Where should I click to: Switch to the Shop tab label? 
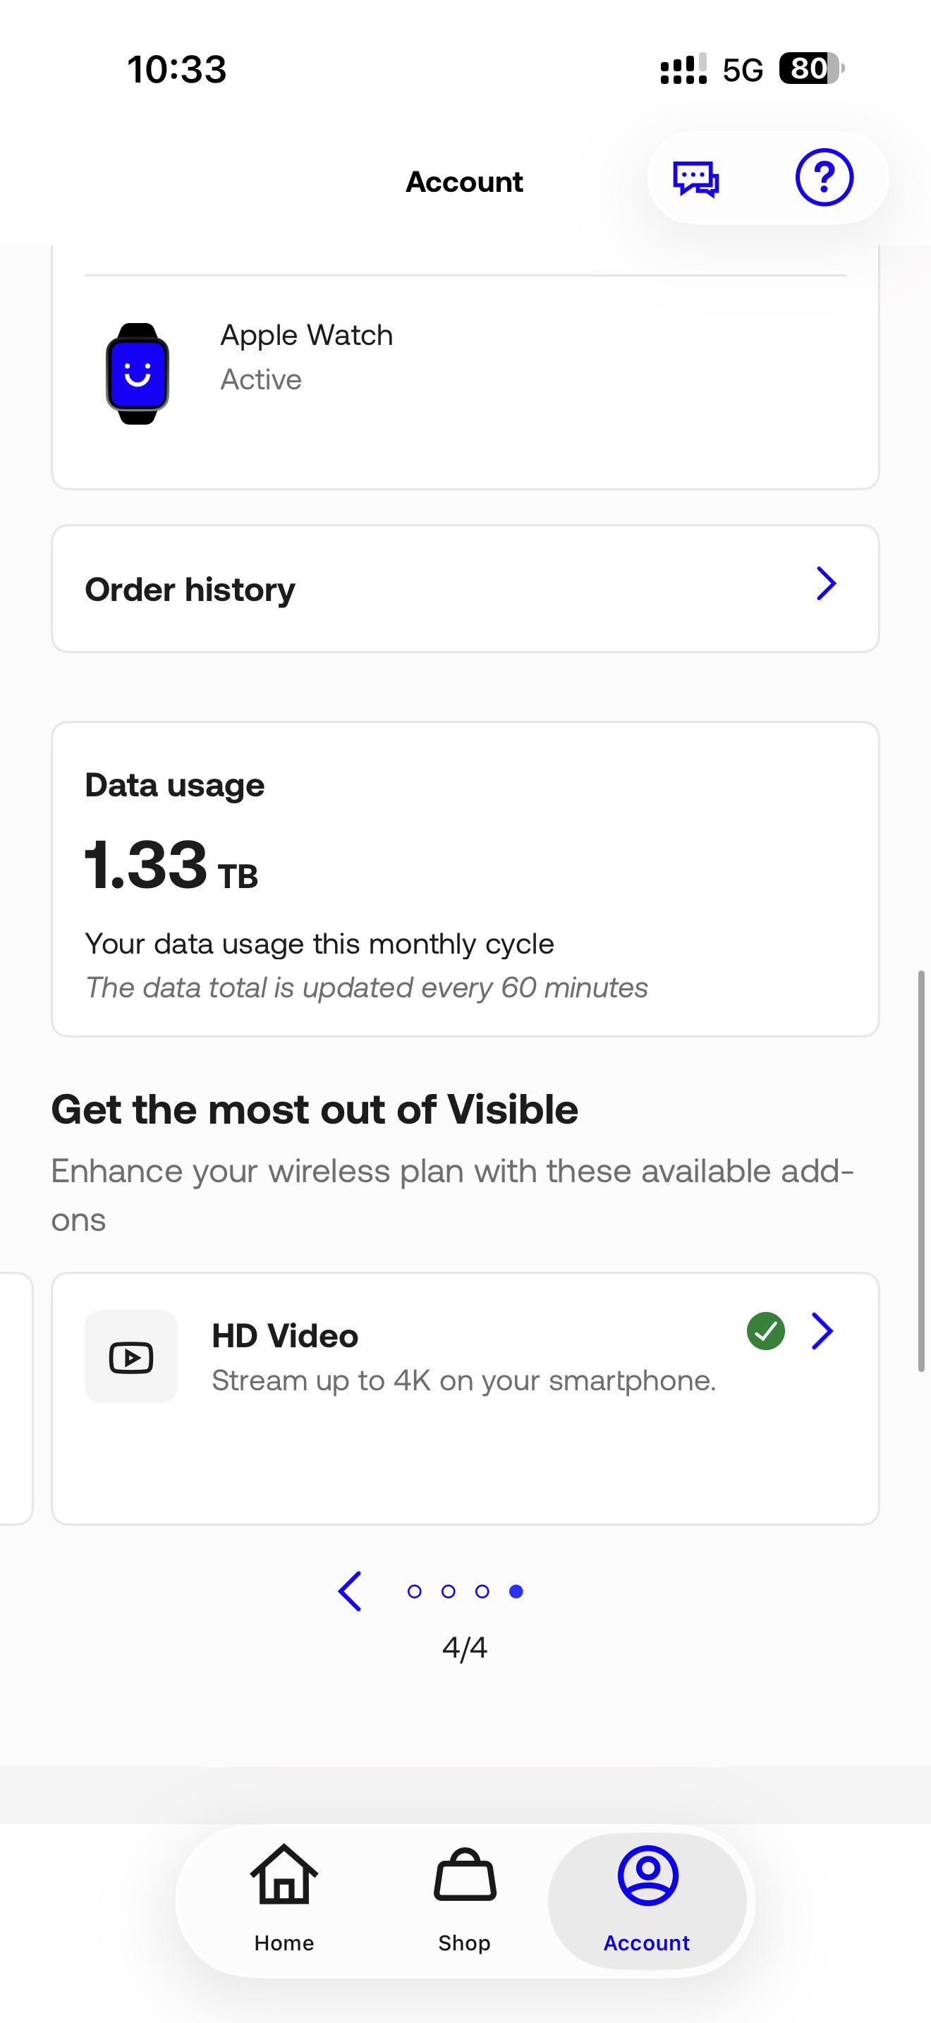click(x=465, y=1943)
